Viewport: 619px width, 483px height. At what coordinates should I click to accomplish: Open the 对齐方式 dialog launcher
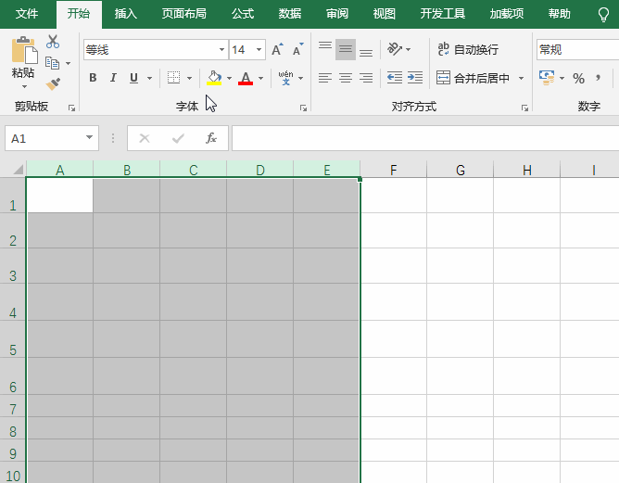point(524,108)
